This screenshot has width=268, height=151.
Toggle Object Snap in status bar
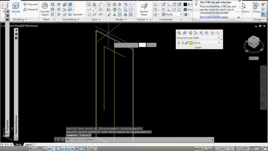[x=54, y=149]
